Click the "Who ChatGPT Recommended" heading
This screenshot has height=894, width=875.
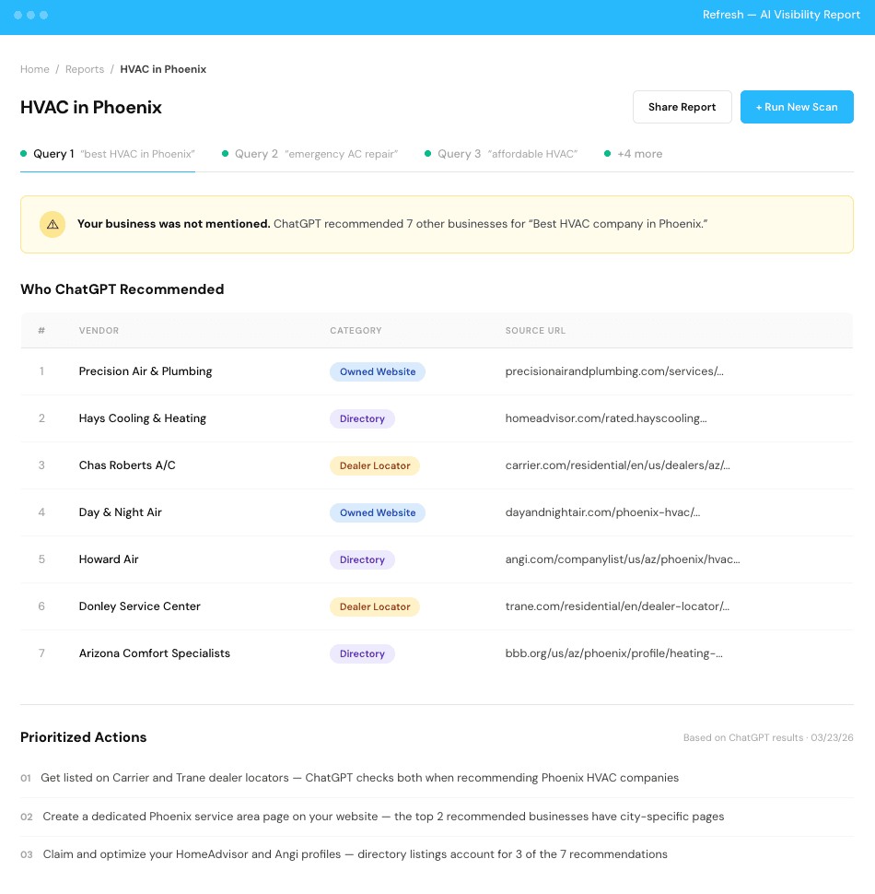[x=122, y=289]
